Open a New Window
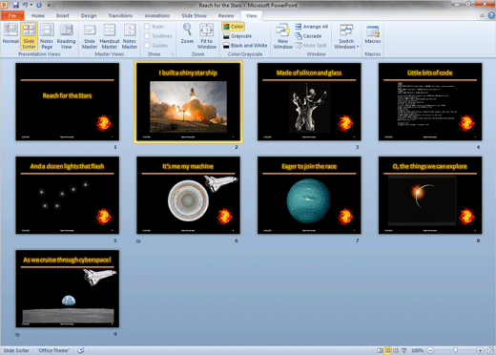The width and height of the screenshot is (496, 355). [x=282, y=36]
